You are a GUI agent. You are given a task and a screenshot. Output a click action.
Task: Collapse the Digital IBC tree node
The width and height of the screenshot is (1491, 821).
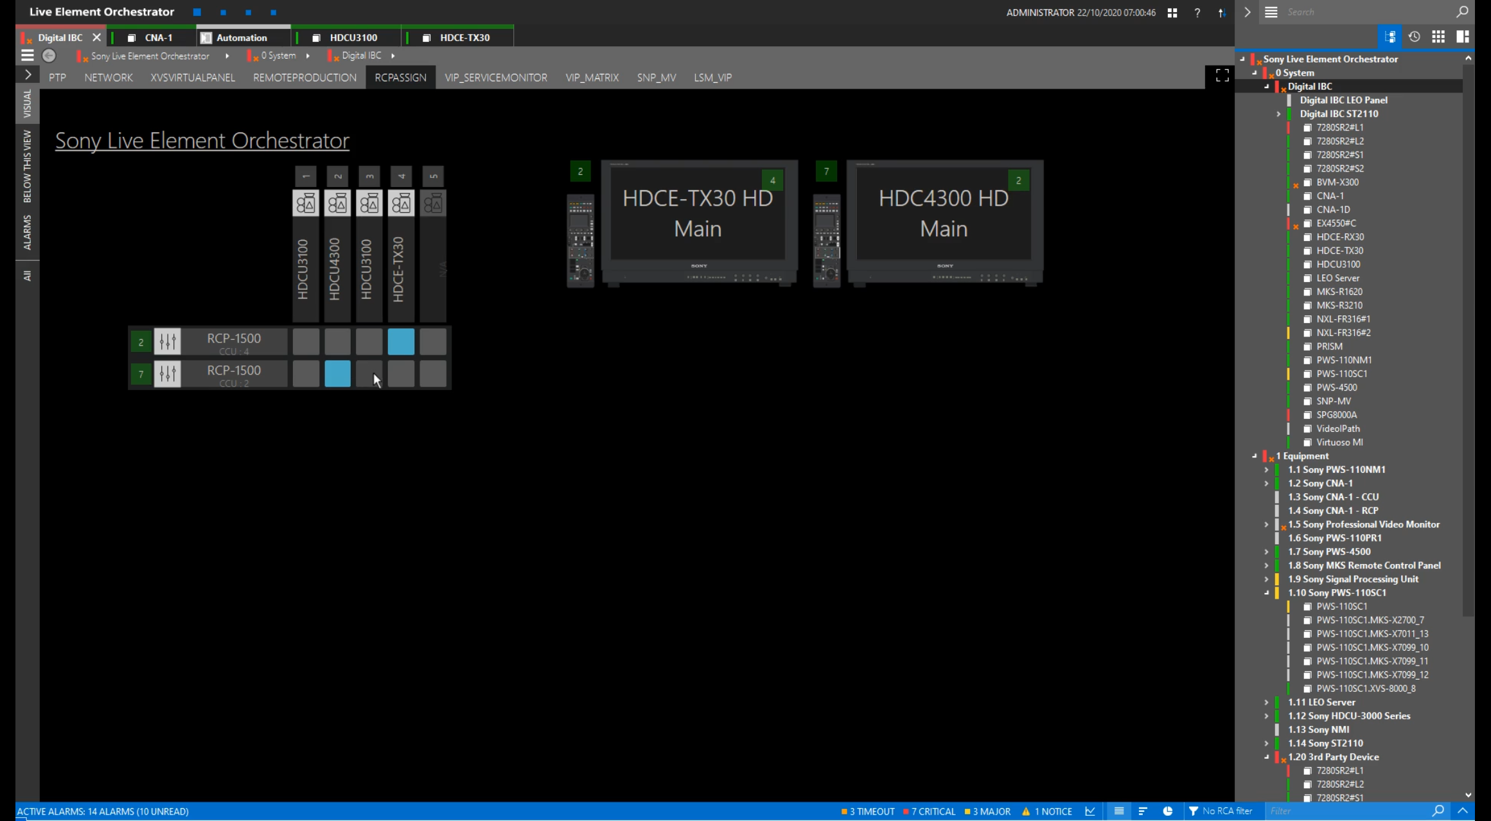[1267, 86]
